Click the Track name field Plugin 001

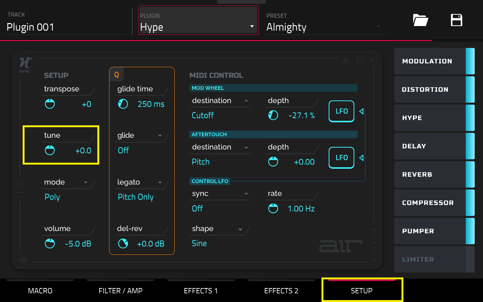pos(66,23)
